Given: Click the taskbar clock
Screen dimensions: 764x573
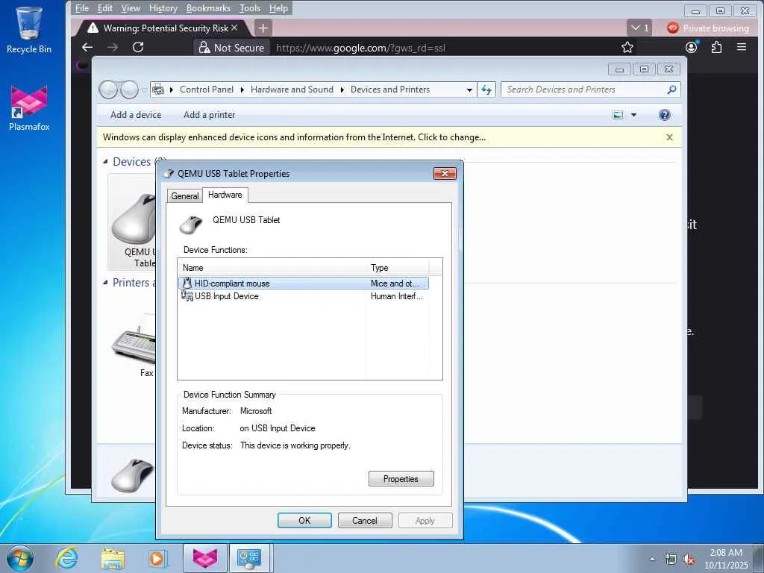Looking at the screenshot, I should point(726,559).
